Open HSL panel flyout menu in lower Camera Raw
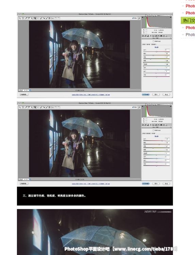Image resolution: width=195 pixels, height=255 pixels. 171,127
